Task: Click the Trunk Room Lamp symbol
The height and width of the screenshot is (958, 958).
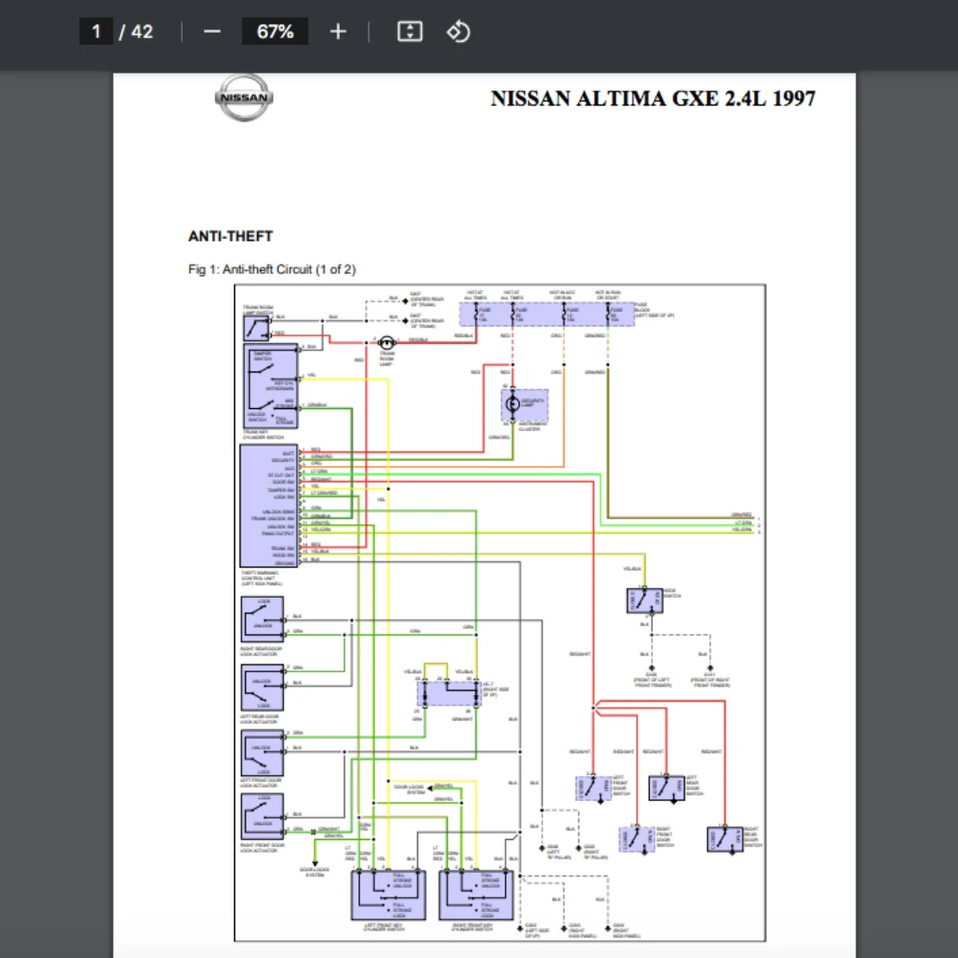Action: [x=387, y=342]
